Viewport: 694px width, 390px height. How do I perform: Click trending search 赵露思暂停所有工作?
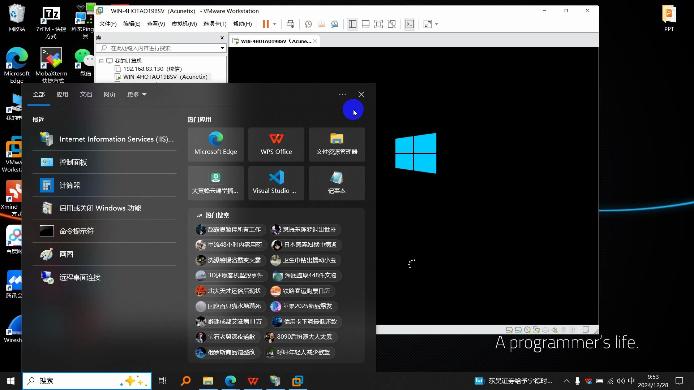tap(230, 230)
